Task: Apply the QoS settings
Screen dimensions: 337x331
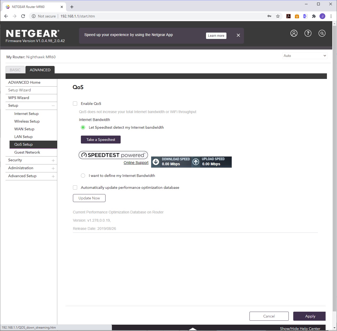Action: click(309, 316)
